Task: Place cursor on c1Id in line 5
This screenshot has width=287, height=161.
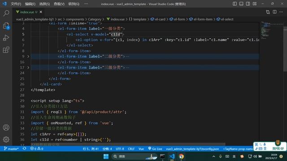Action: [116, 34]
